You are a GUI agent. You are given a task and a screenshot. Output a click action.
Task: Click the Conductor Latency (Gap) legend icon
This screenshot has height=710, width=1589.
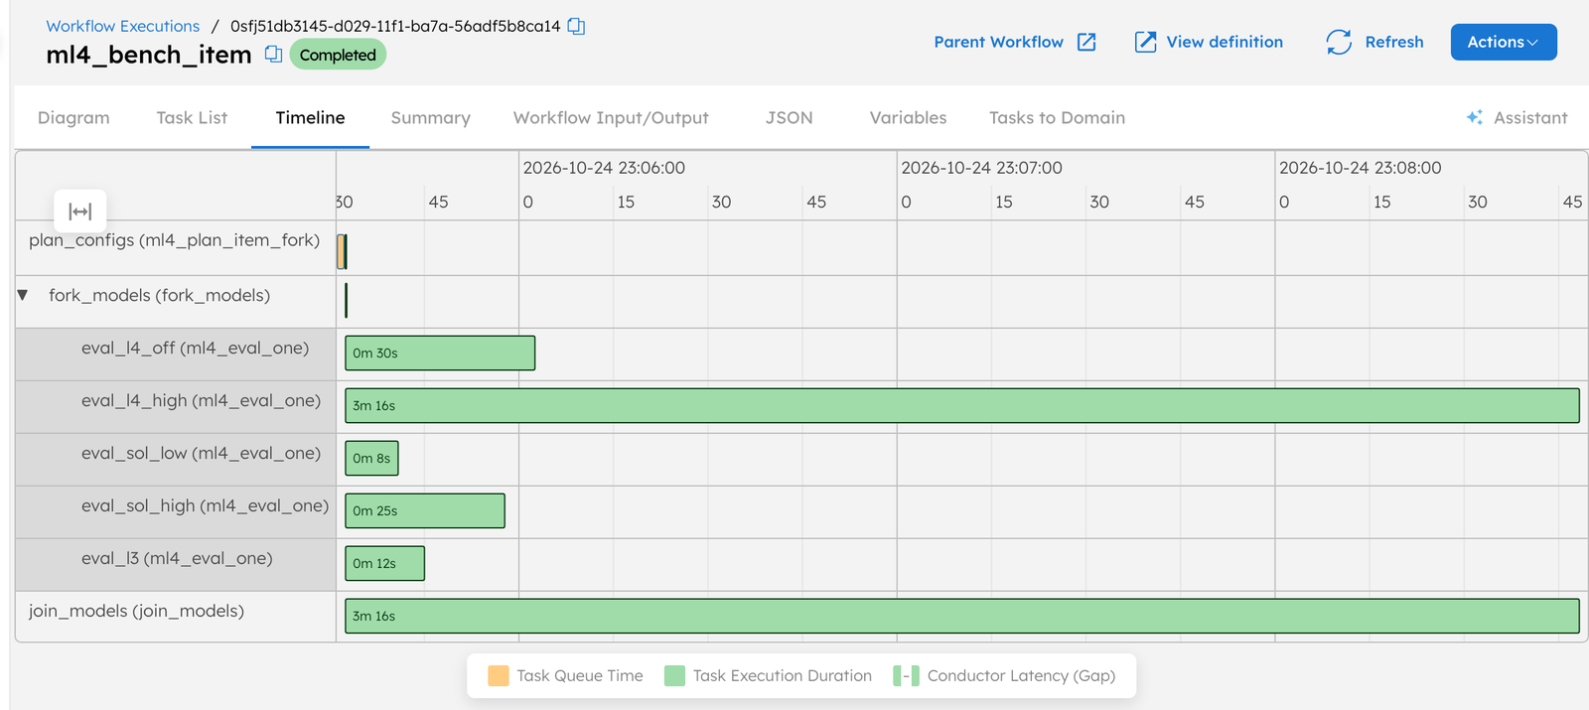point(906,676)
